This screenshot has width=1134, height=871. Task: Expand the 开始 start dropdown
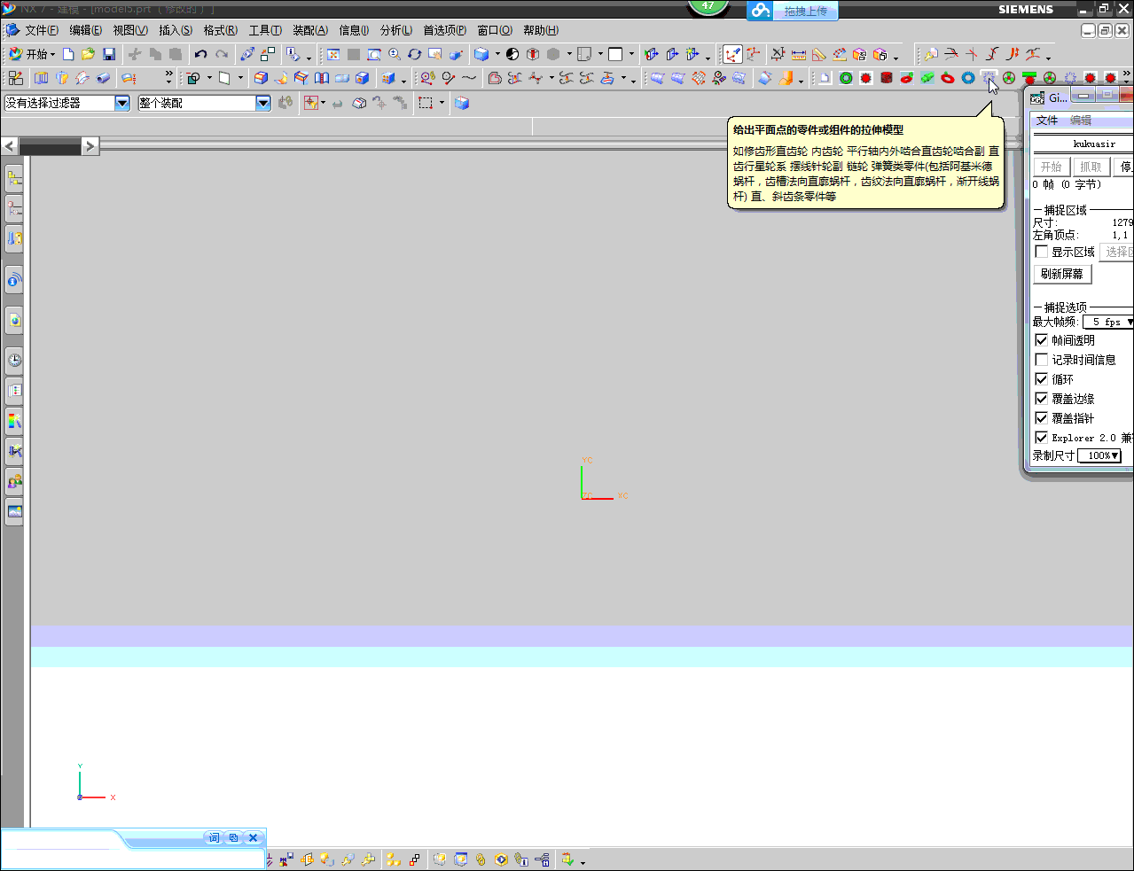[32, 54]
